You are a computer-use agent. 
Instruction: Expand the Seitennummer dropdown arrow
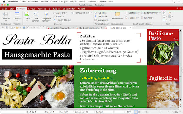click(x=160, y=13)
